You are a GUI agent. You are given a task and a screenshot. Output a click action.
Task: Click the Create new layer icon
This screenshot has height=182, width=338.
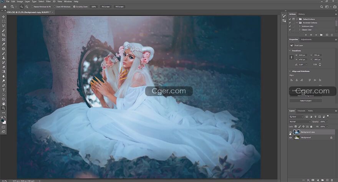coord(327,180)
